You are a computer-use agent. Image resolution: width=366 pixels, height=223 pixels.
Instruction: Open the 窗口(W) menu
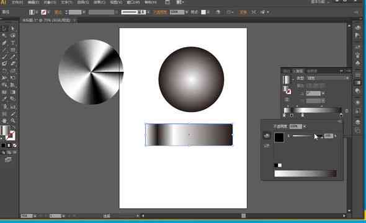coord(133,2)
